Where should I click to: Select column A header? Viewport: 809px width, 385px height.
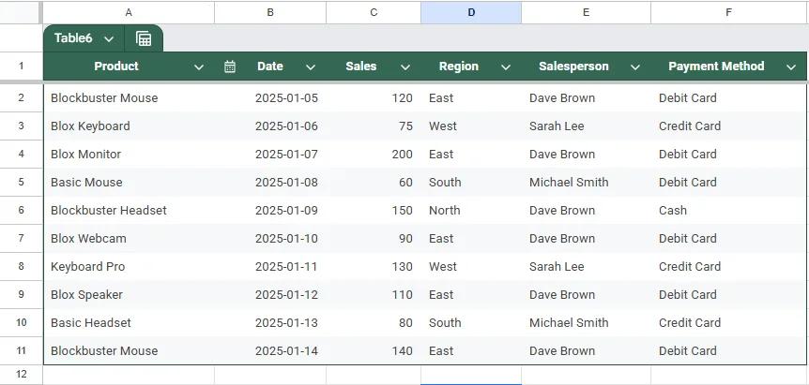pos(129,12)
